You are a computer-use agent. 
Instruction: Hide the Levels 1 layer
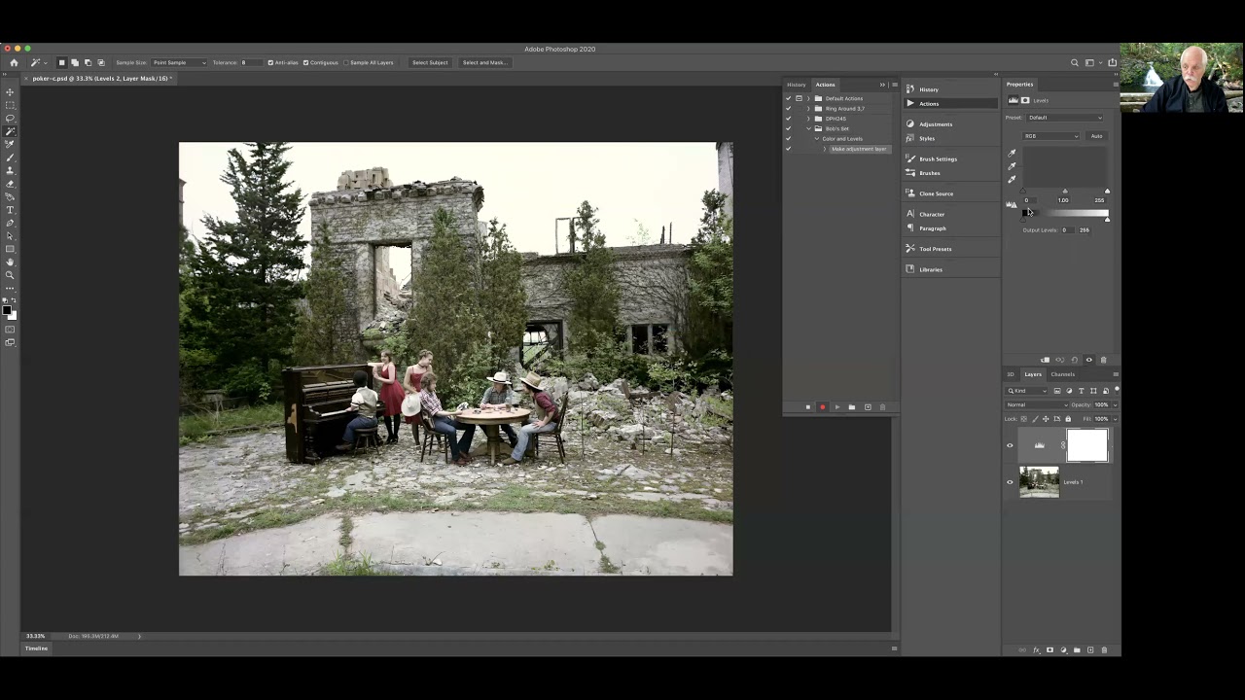[1010, 482]
